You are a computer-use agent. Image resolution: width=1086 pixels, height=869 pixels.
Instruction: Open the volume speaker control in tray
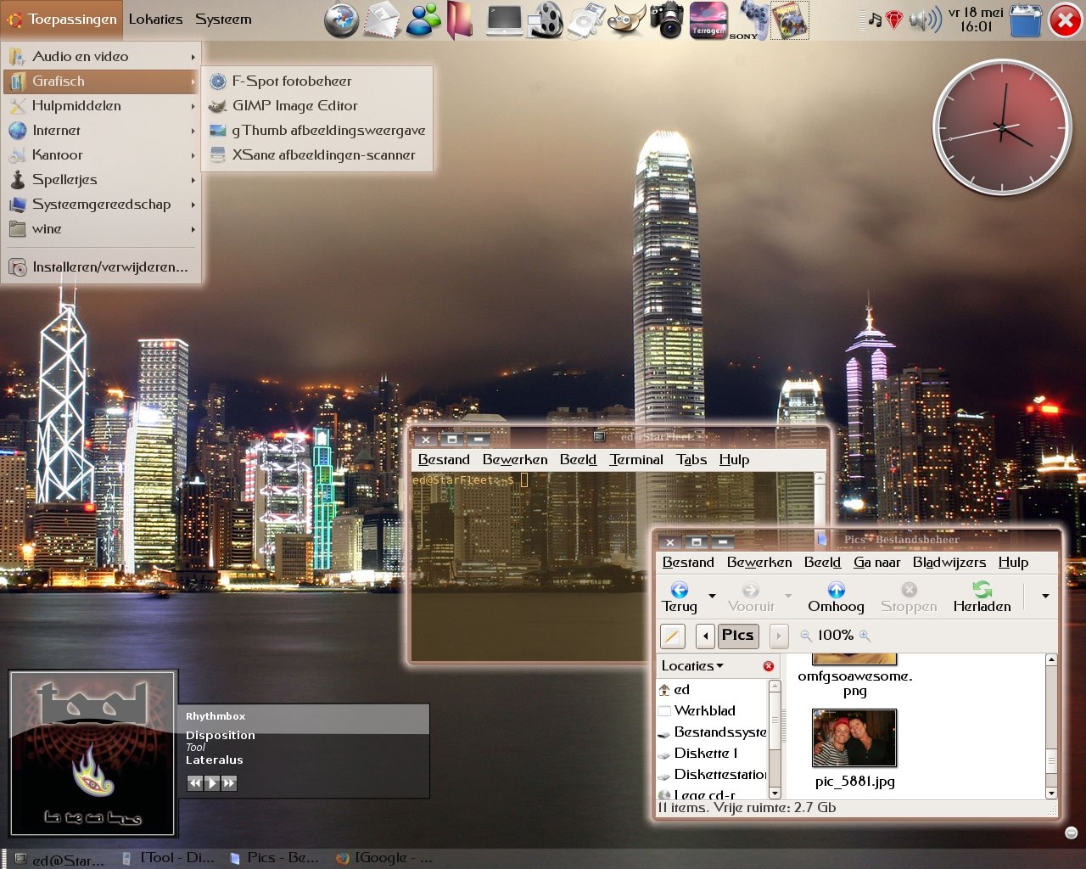point(926,20)
